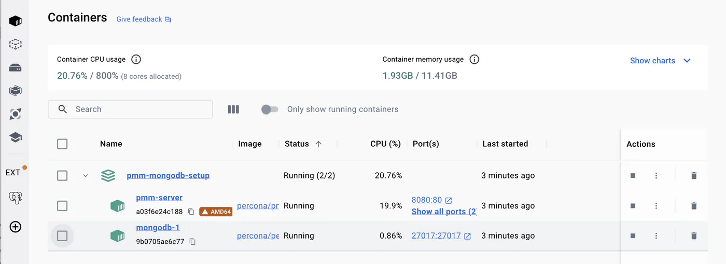The image size is (726, 264).
Task: Click the 19.9% CPU cell
Action: click(x=390, y=206)
